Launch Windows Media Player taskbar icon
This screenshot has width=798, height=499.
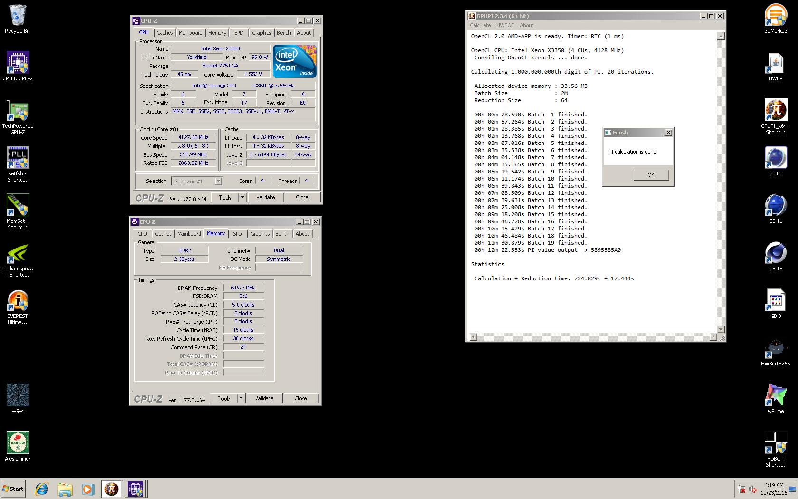[87, 489]
